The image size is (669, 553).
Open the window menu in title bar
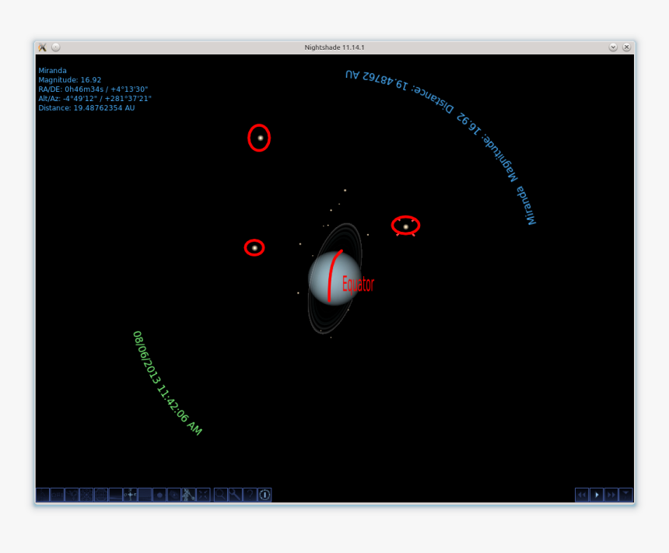pos(43,47)
